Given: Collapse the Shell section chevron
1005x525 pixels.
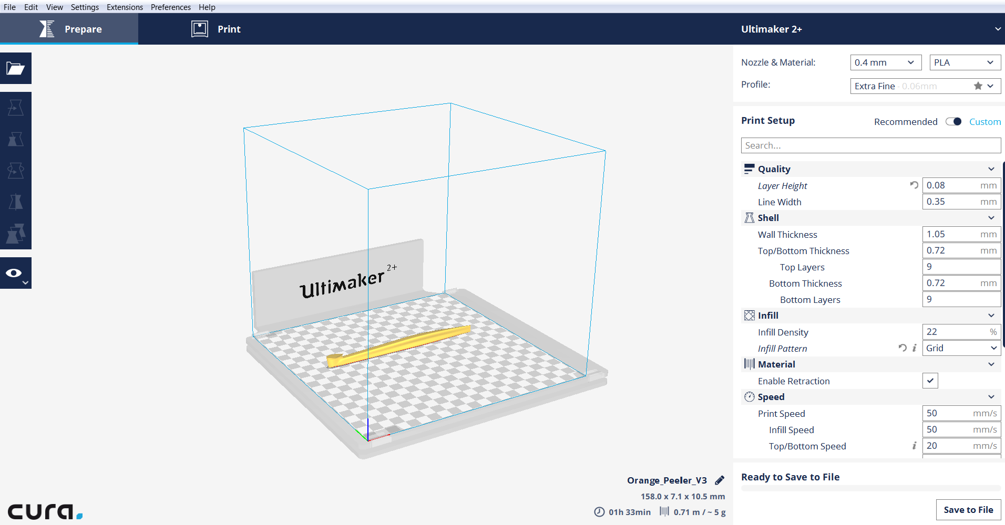Looking at the screenshot, I should [991, 218].
